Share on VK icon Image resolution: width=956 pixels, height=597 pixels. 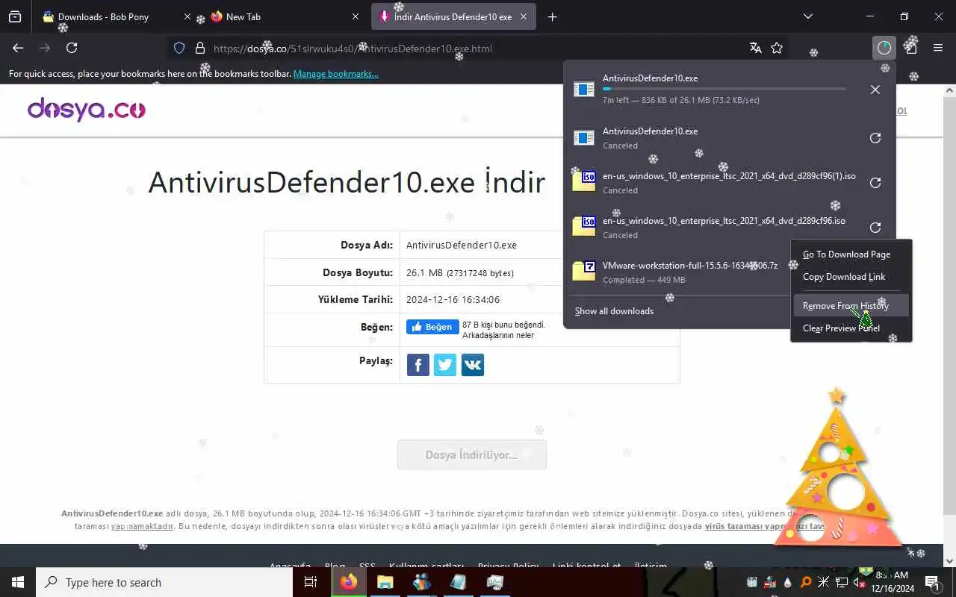tap(473, 365)
